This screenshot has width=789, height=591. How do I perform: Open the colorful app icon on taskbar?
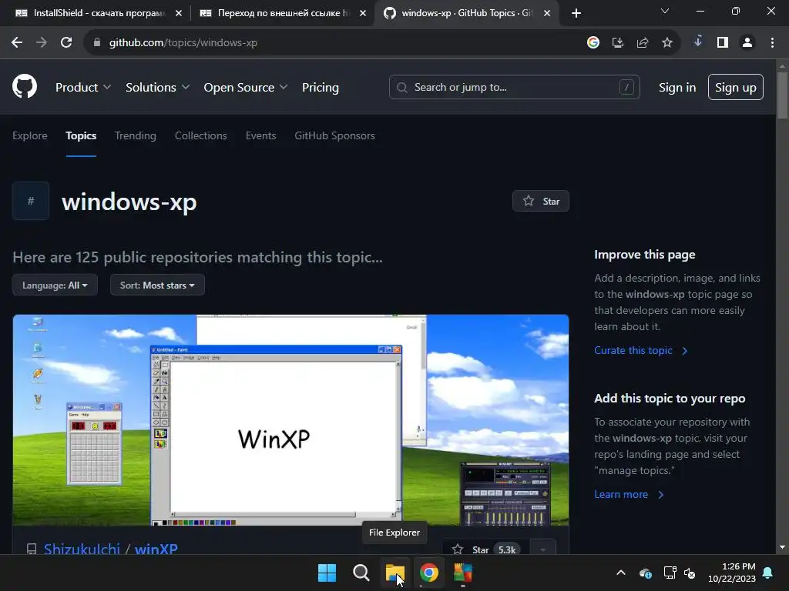463,573
